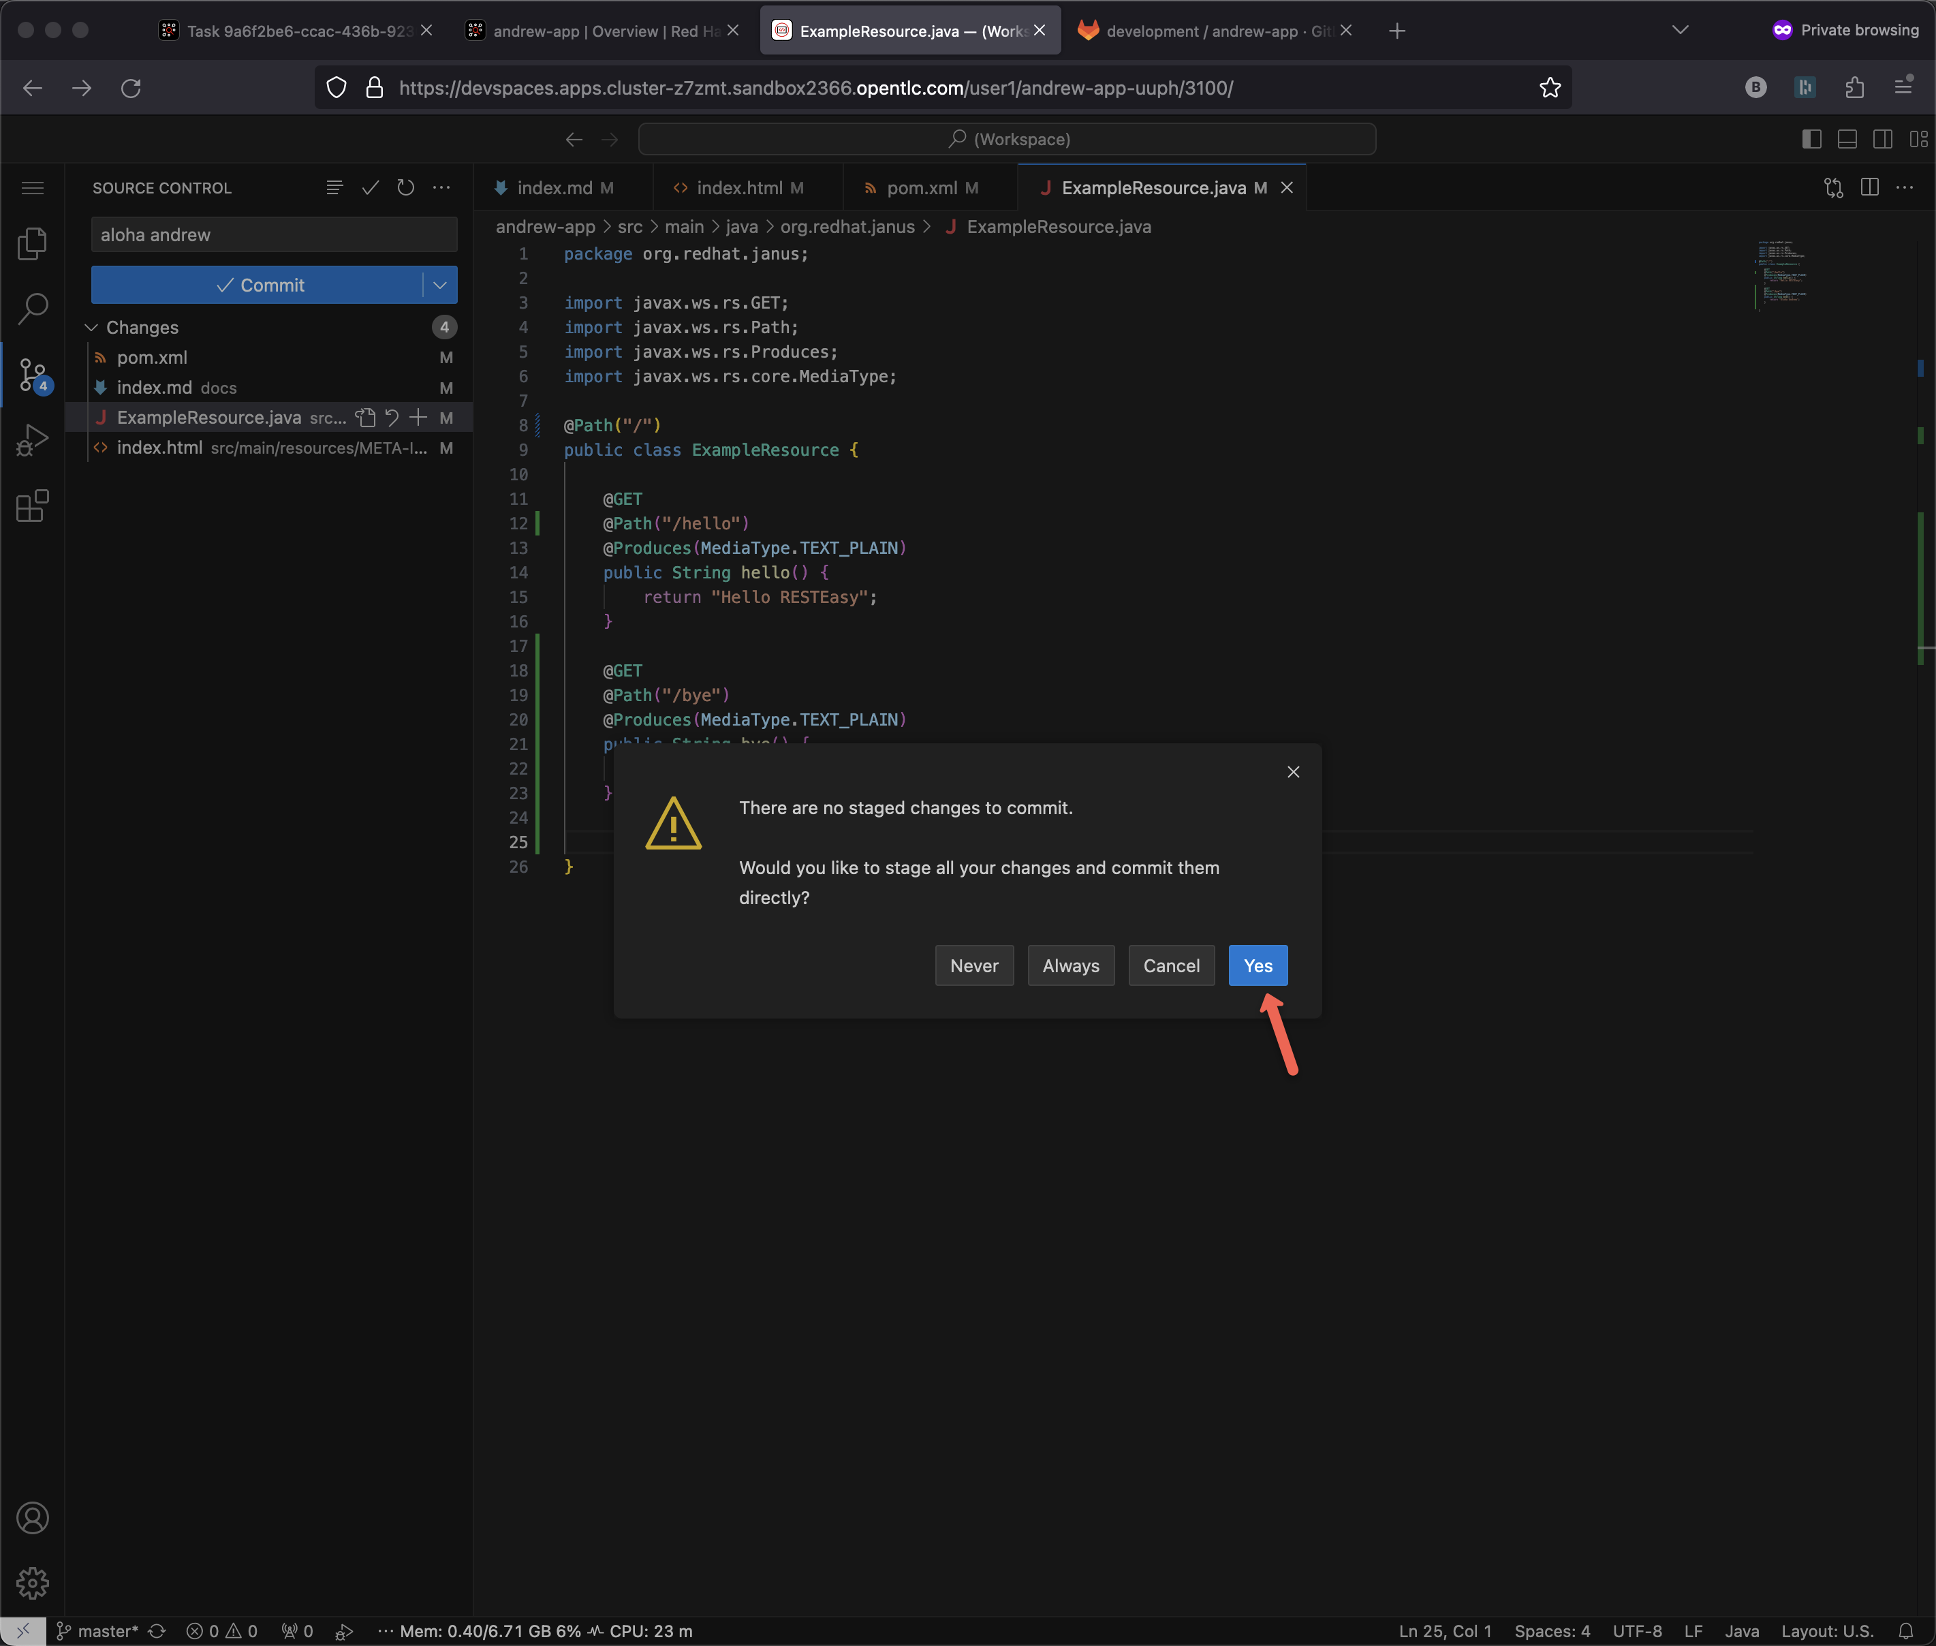Switch to the index.html editor tab
Viewport: 1936px width, 1646px height.
pyautogui.click(x=739, y=187)
